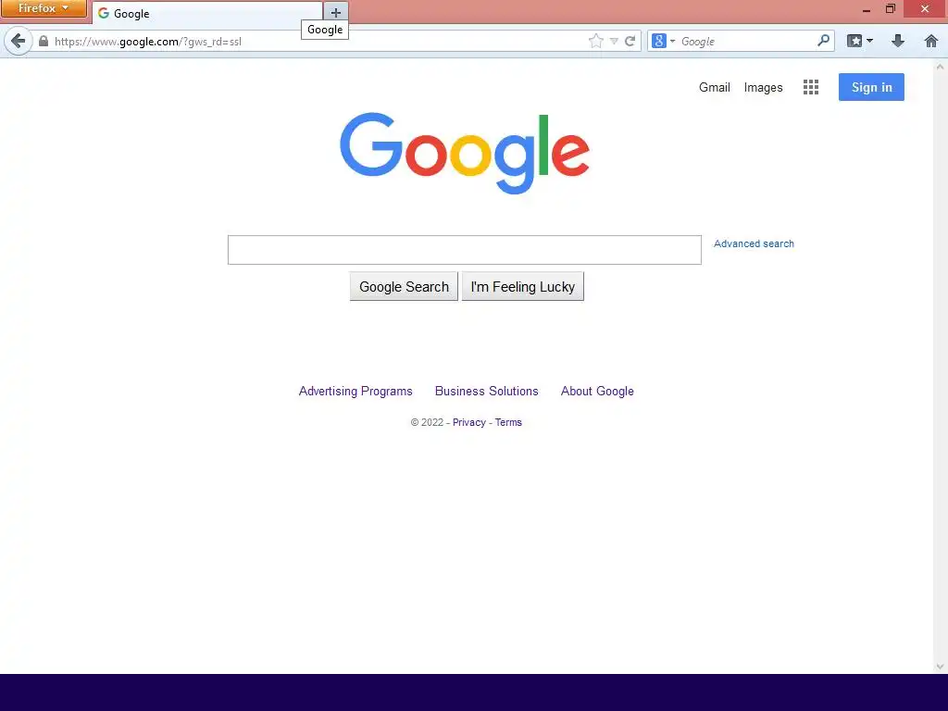948x711 pixels.
Task: Select the Google tab
Action: point(207,13)
